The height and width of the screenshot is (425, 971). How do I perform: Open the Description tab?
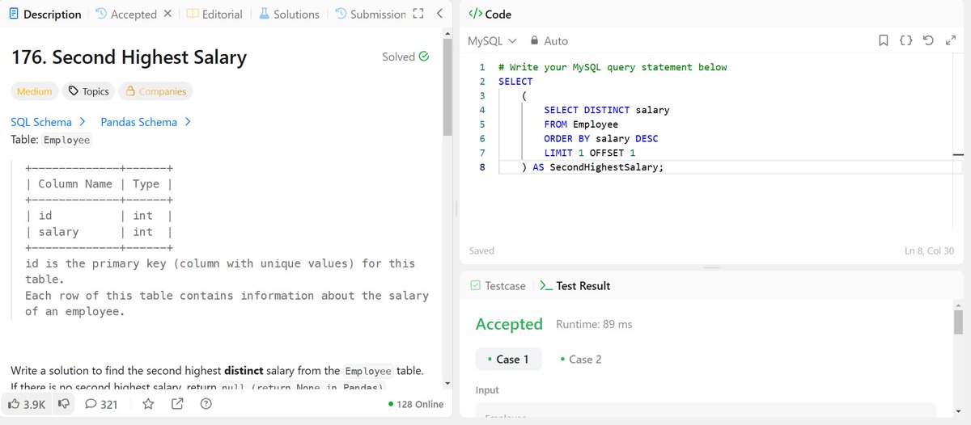click(45, 15)
